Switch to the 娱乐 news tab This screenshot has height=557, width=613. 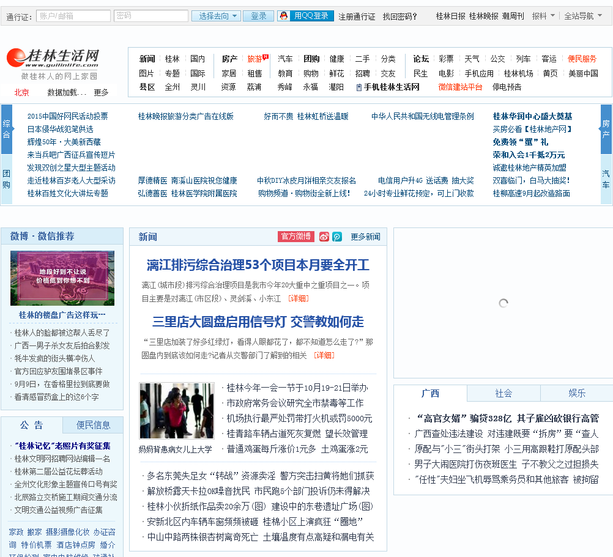tap(577, 393)
